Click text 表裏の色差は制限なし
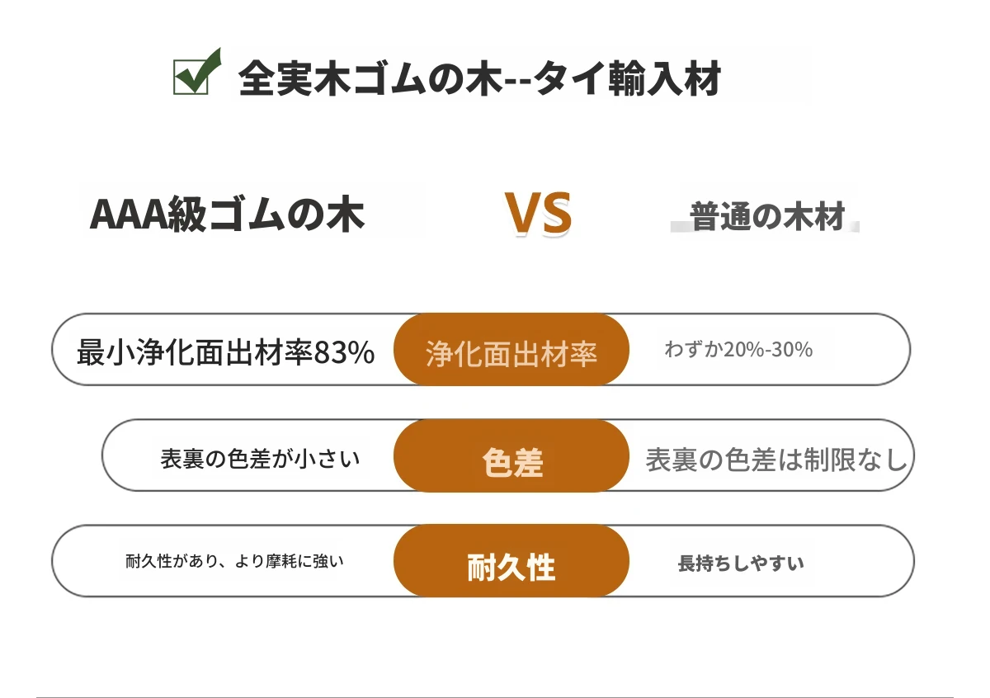Screen dimensions: 990x698 tap(776, 460)
